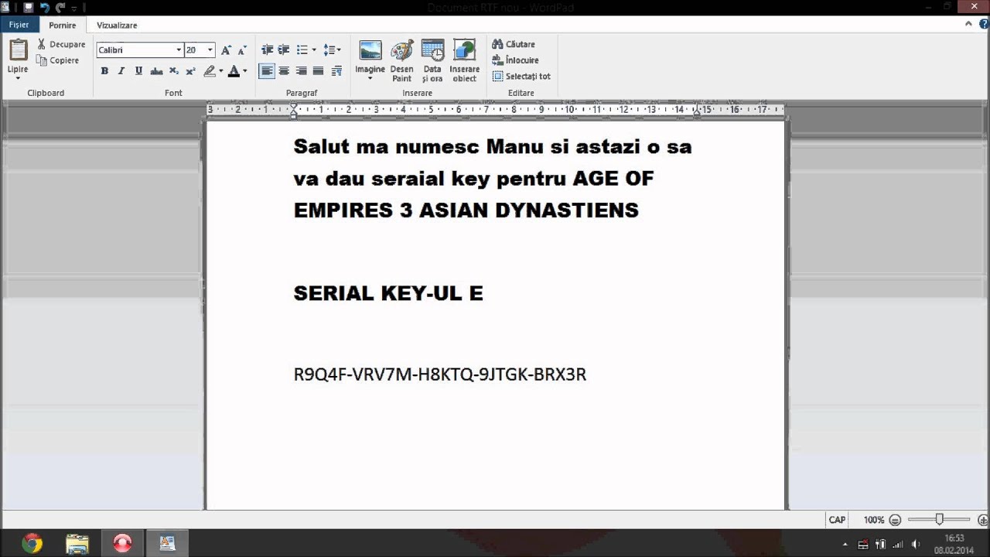Viewport: 990px width, 557px height.
Task: Click the horizontal ruler above the page
Action: pyautogui.click(x=496, y=110)
